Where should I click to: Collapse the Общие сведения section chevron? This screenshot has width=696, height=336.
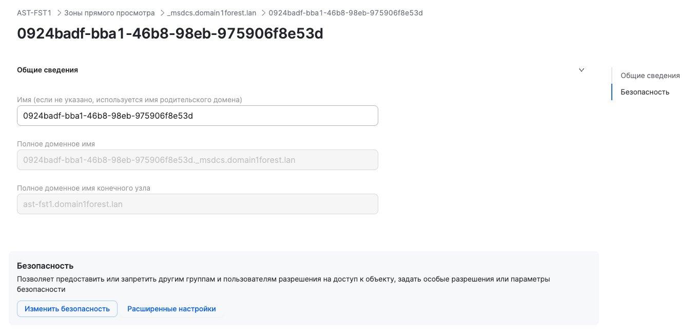[x=582, y=70]
